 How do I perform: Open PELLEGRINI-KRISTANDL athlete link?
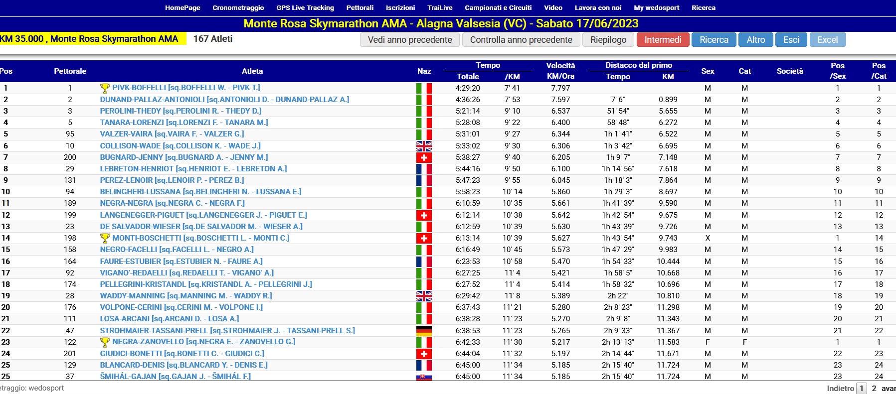tap(206, 284)
